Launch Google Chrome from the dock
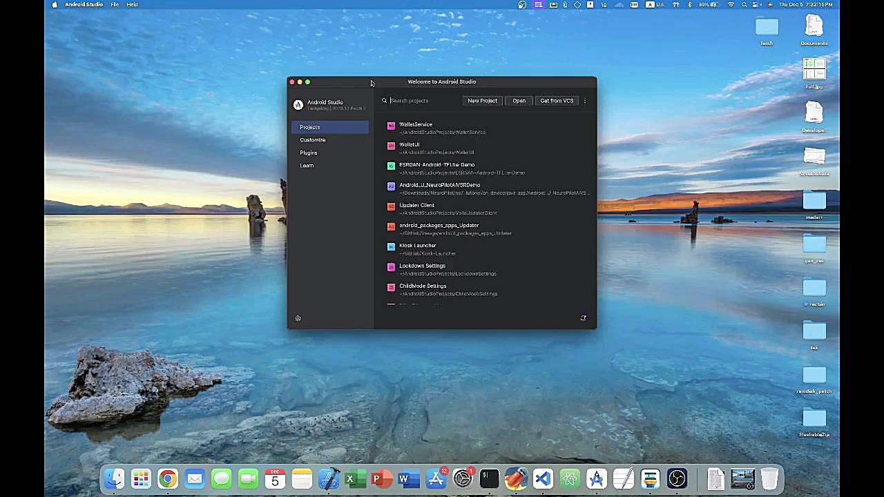This screenshot has width=884, height=497. point(168,478)
